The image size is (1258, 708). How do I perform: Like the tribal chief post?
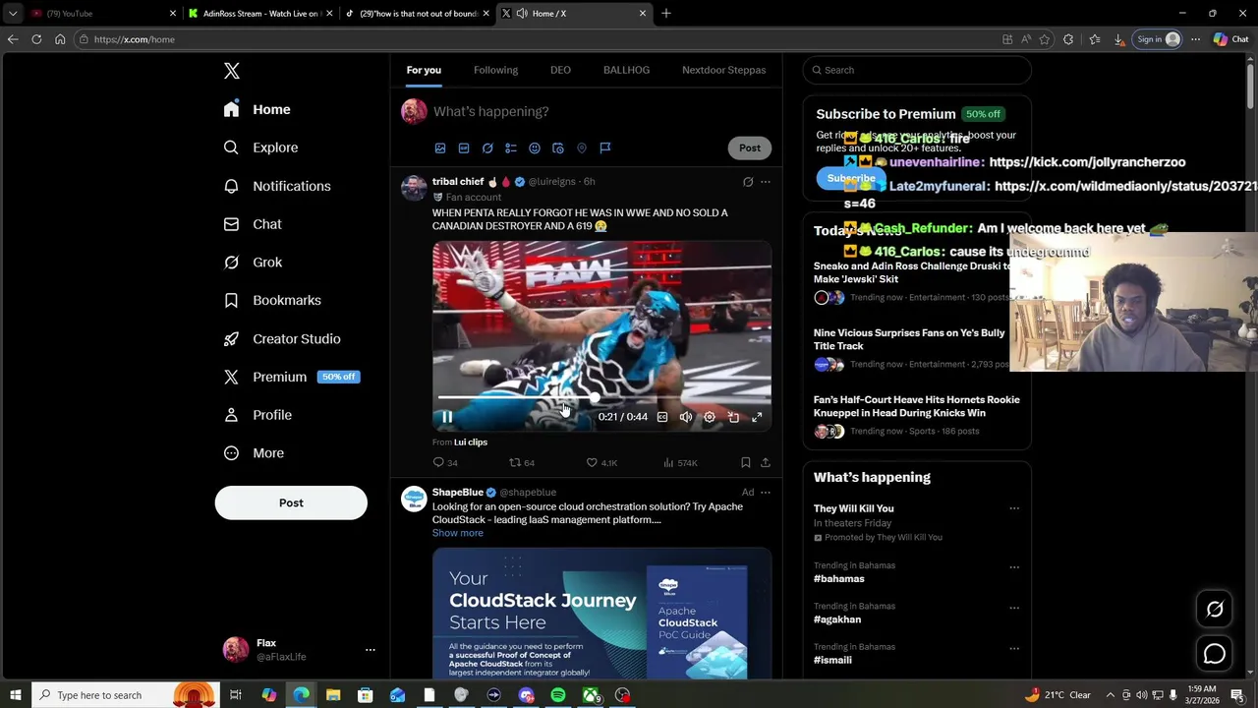[601, 462]
